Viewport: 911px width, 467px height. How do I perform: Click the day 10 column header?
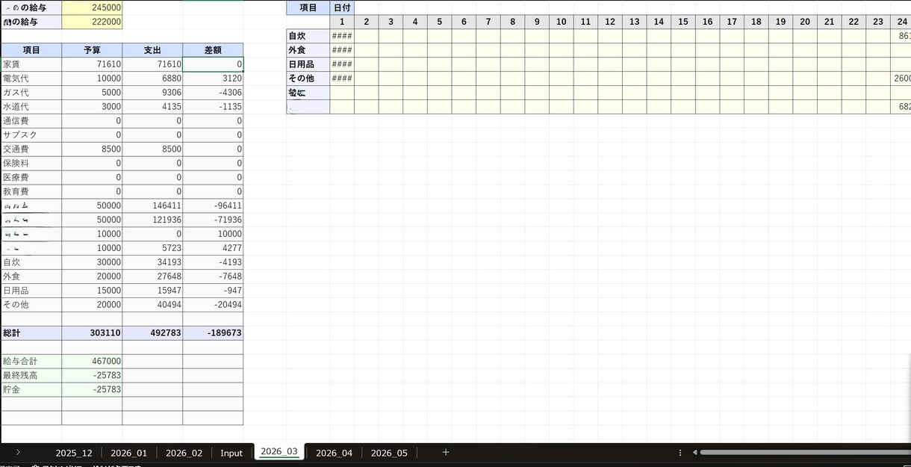(x=561, y=22)
